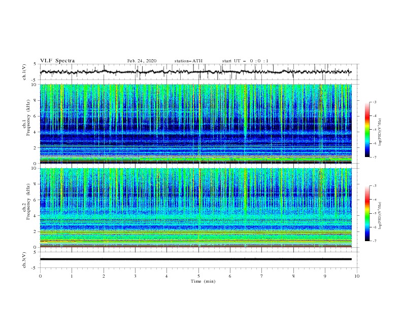This screenshot has width=402, height=310.
Task: Click time axis tick label "10" at right end
Action: (357, 276)
